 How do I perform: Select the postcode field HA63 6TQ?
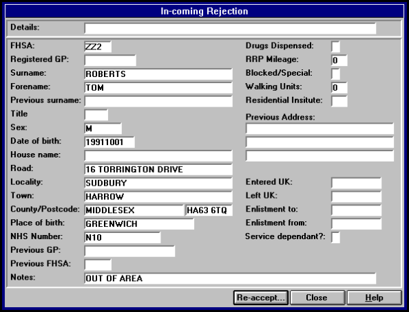pos(209,210)
